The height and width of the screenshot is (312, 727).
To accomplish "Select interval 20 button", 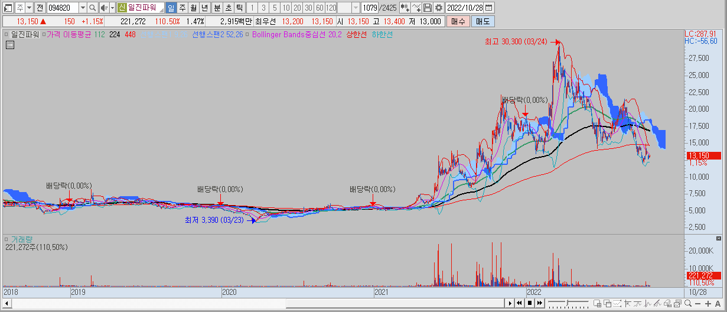I will [x=297, y=8].
